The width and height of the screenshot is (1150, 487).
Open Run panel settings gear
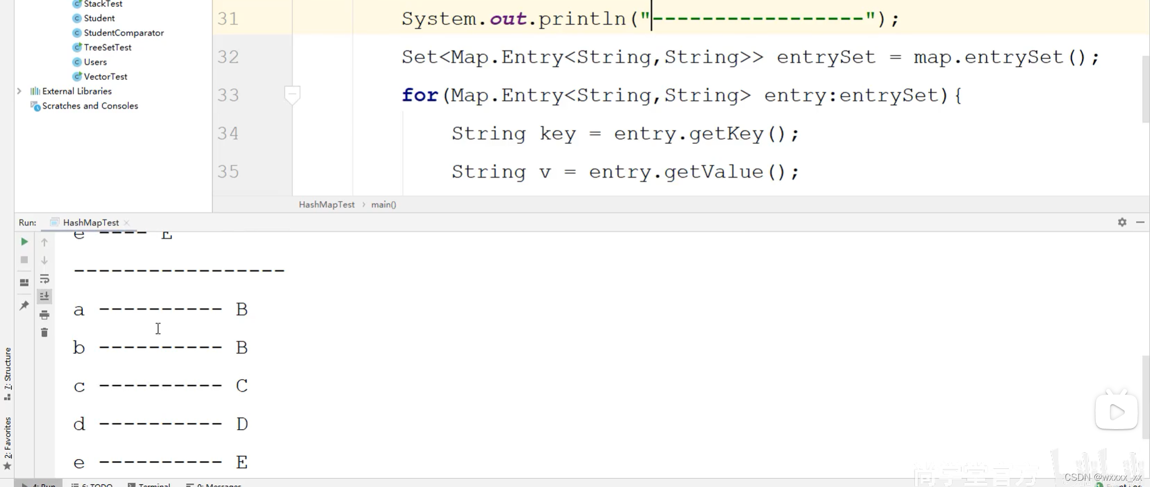point(1121,222)
